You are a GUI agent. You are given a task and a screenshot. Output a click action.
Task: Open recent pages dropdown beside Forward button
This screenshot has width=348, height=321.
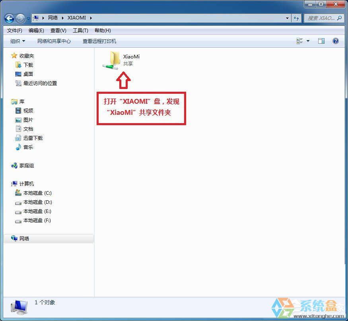[x=28, y=19]
